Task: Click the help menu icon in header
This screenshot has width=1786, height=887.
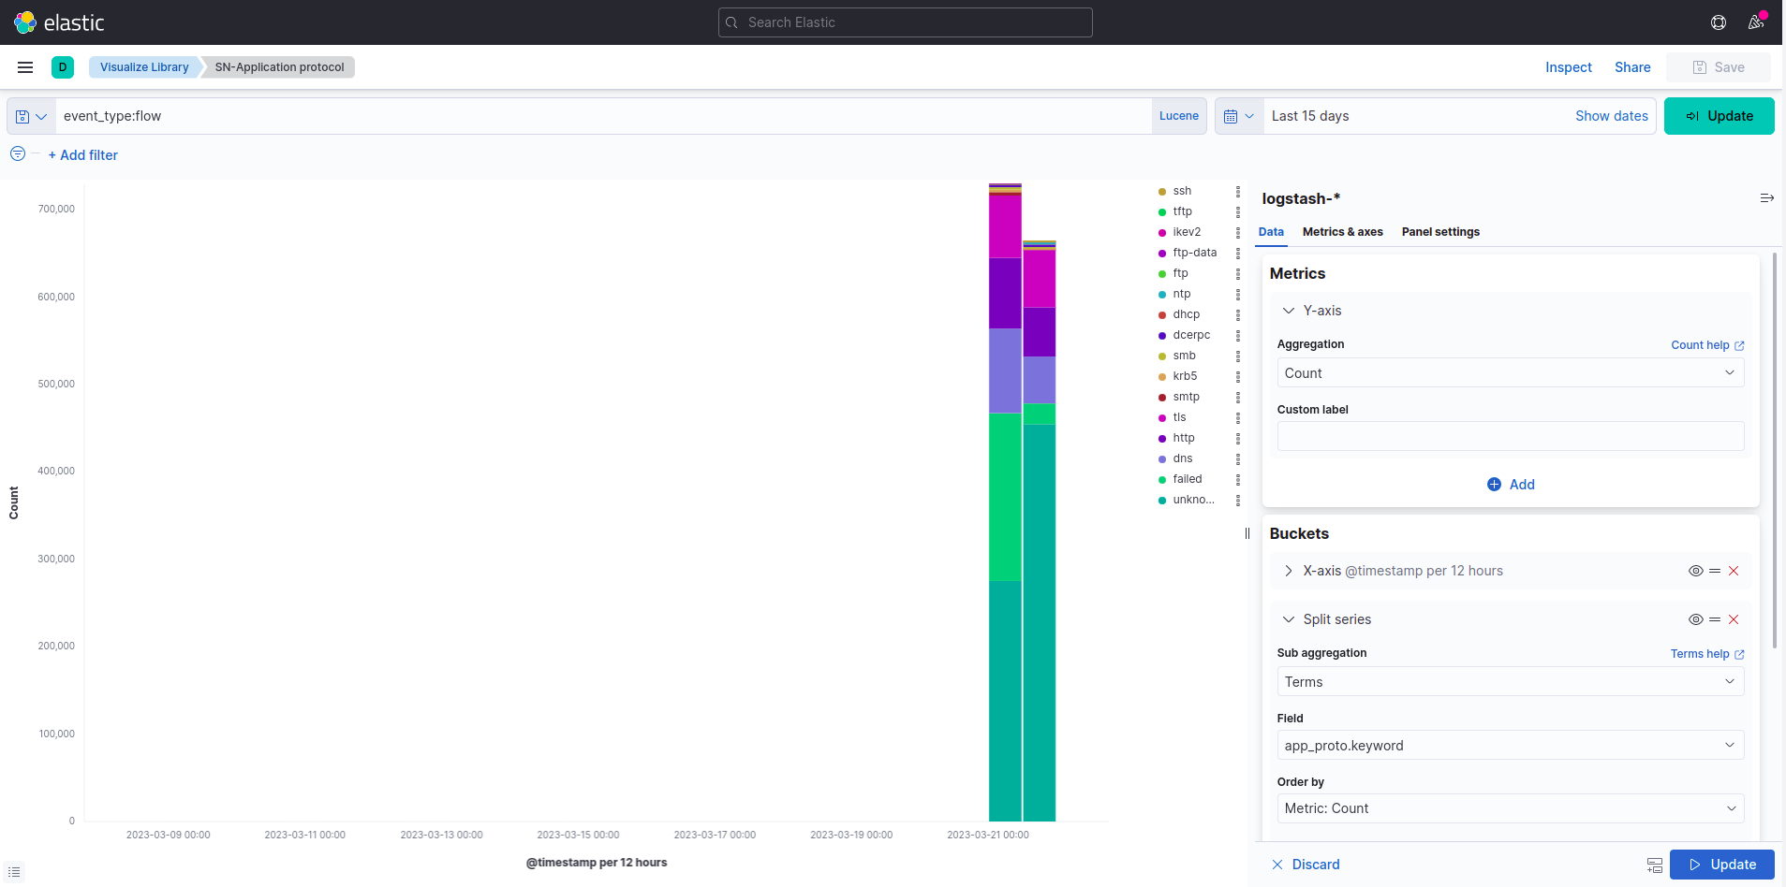Action: (1719, 22)
